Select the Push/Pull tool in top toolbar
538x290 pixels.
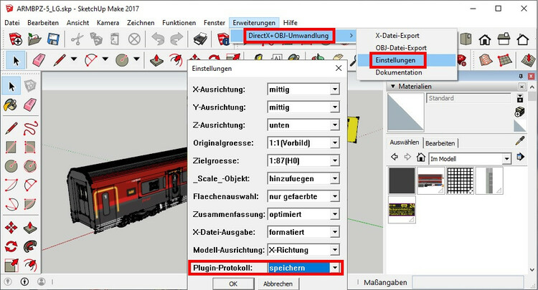coord(156,60)
